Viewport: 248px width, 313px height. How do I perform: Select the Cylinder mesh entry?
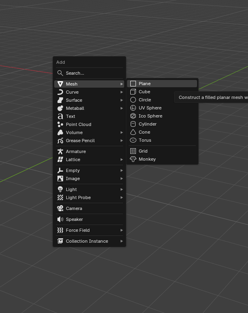162,124
